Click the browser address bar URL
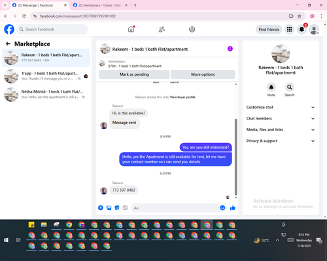Screen dimensions: 327x261 [78, 16]
